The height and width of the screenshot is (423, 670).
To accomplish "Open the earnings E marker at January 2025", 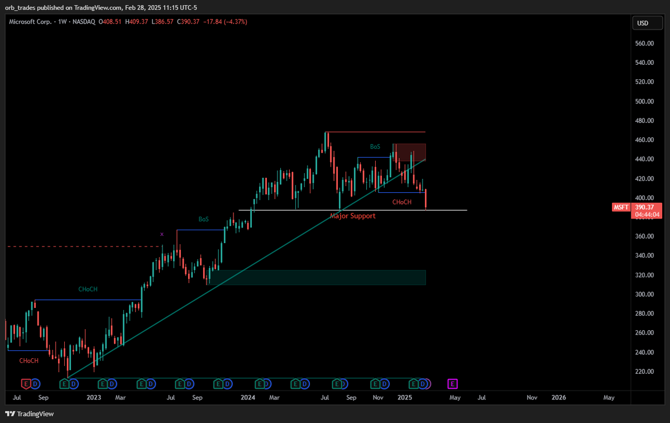I will (414, 383).
